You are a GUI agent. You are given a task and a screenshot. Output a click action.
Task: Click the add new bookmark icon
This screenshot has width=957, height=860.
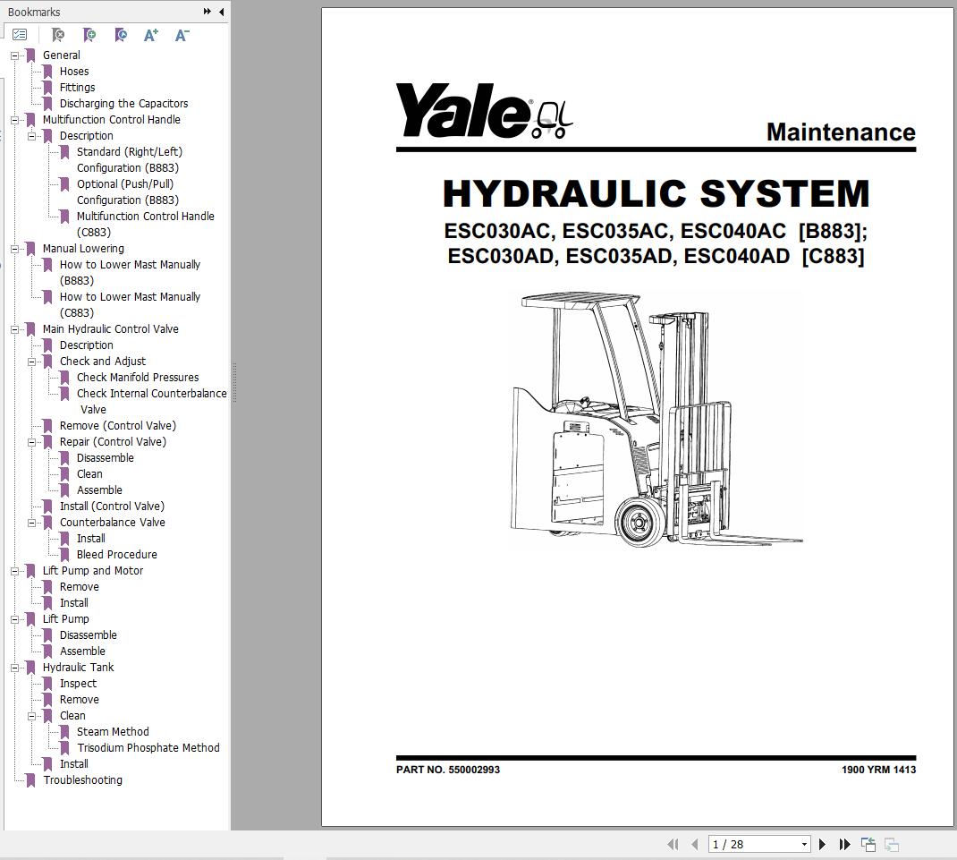89,35
